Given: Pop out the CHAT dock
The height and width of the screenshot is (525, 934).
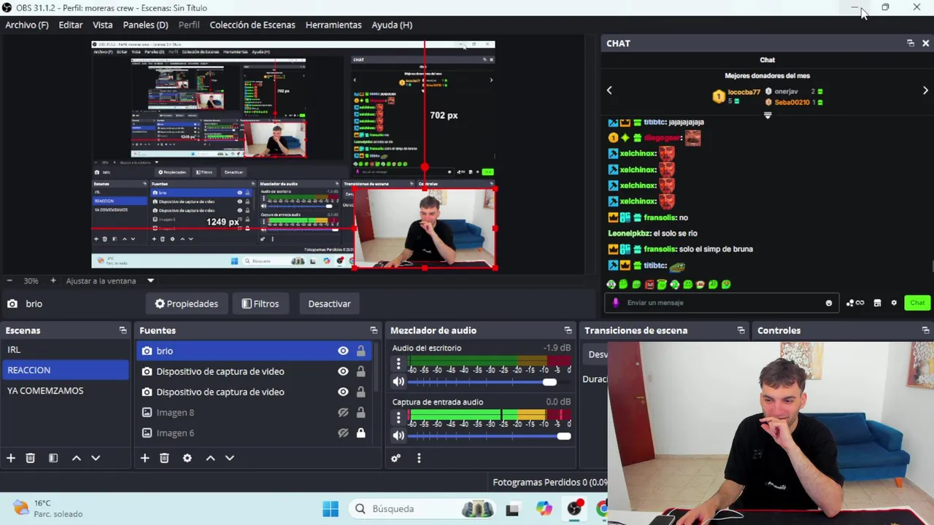Looking at the screenshot, I should click(x=911, y=43).
